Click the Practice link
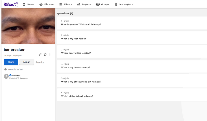207x121 pixels. click(x=40, y=62)
